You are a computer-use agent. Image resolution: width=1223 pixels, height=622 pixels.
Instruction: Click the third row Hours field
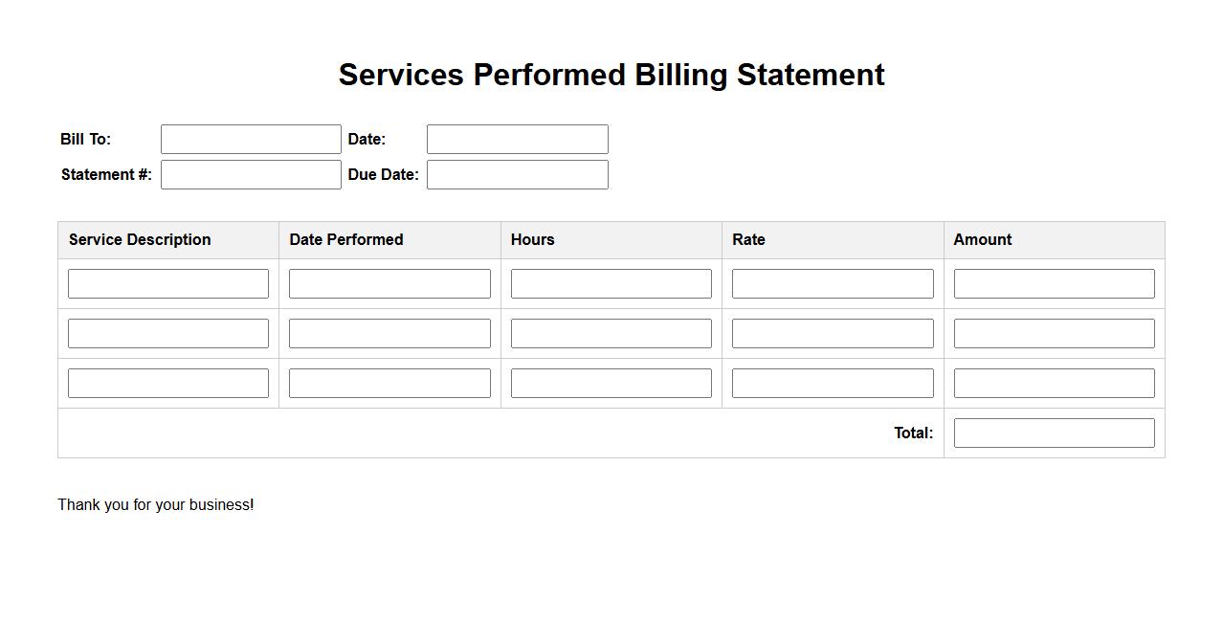click(611, 383)
